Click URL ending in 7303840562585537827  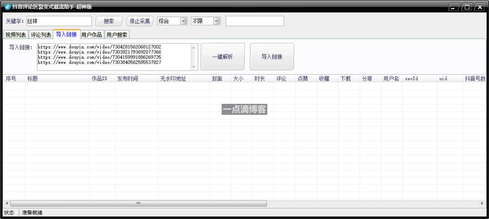(100, 62)
